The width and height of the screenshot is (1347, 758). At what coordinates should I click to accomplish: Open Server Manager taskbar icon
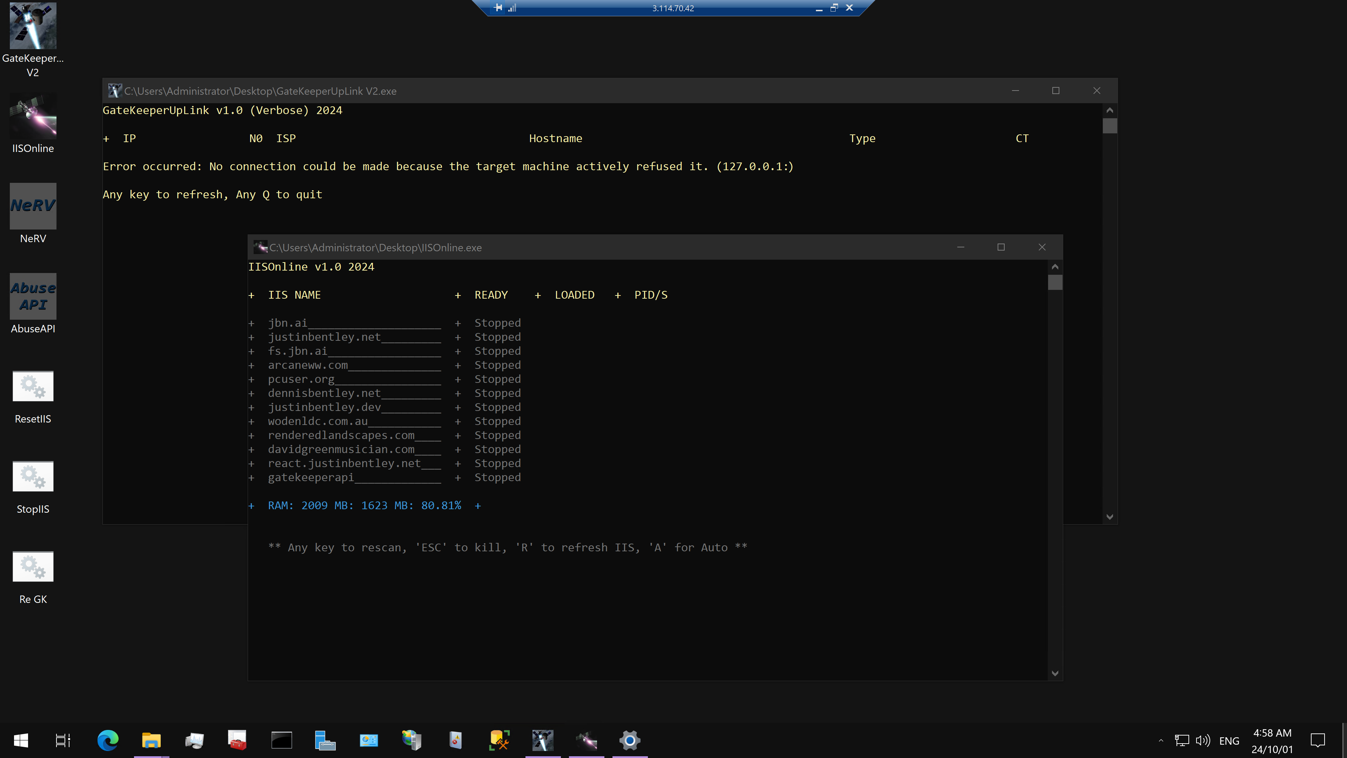pyautogui.click(x=325, y=740)
